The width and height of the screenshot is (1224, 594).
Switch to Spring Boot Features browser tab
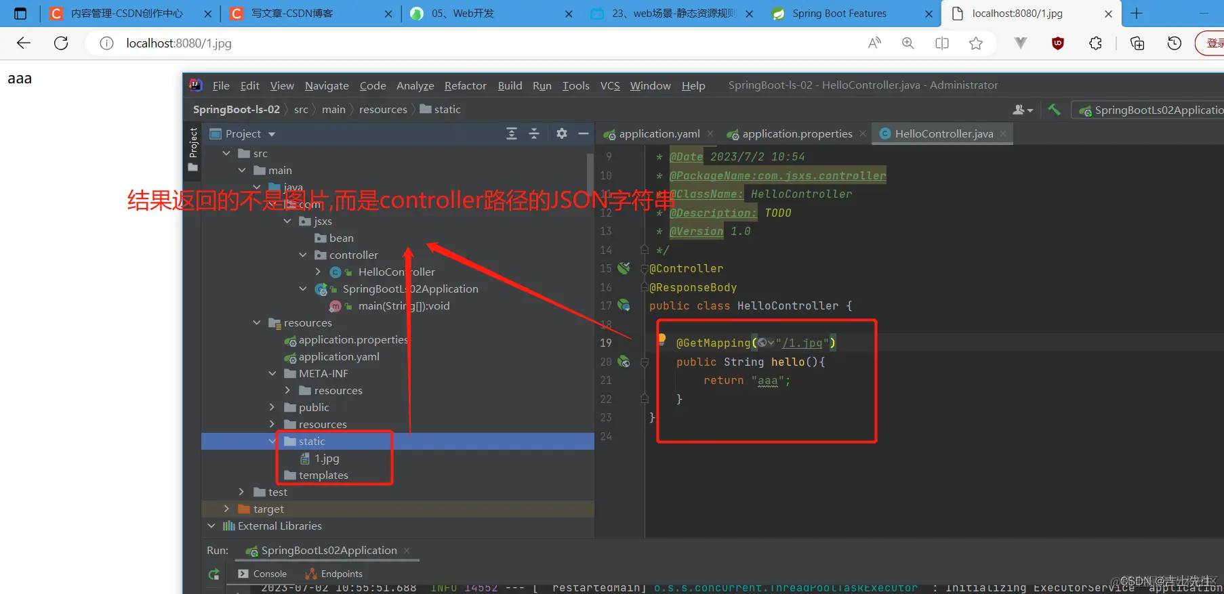[839, 14]
